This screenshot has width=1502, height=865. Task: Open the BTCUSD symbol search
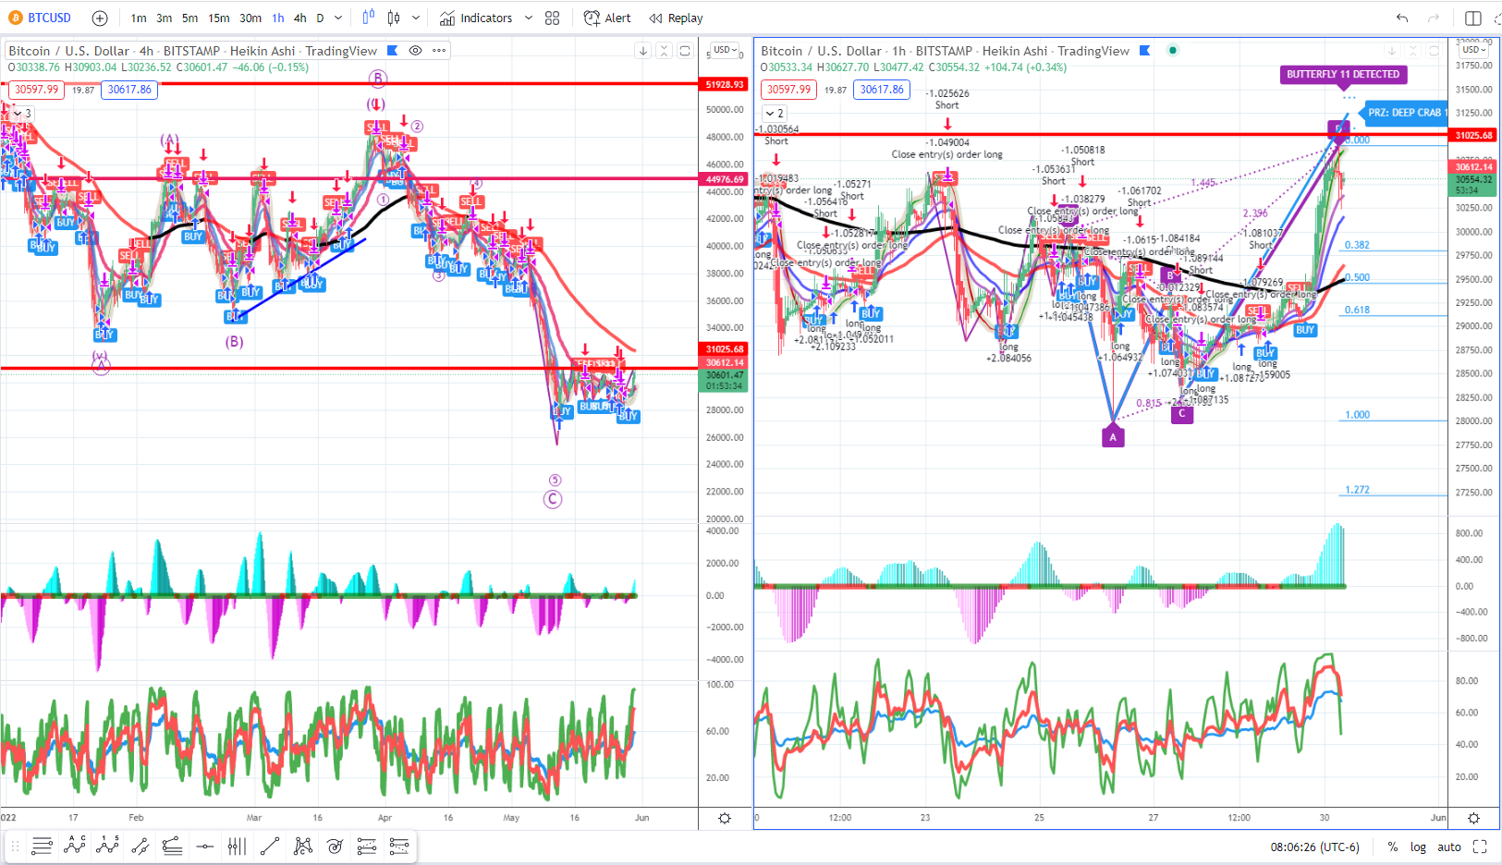click(41, 18)
